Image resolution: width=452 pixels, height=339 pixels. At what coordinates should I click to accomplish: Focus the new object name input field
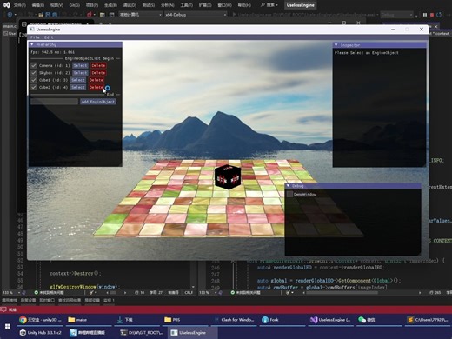point(54,102)
